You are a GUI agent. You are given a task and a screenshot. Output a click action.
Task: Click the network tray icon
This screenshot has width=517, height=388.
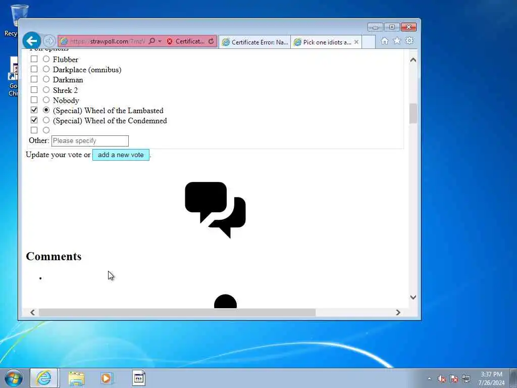pyautogui.click(x=466, y=379)
